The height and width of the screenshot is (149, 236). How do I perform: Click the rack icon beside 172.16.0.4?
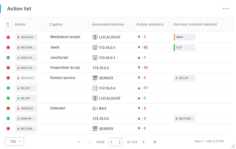click(95, 88)
